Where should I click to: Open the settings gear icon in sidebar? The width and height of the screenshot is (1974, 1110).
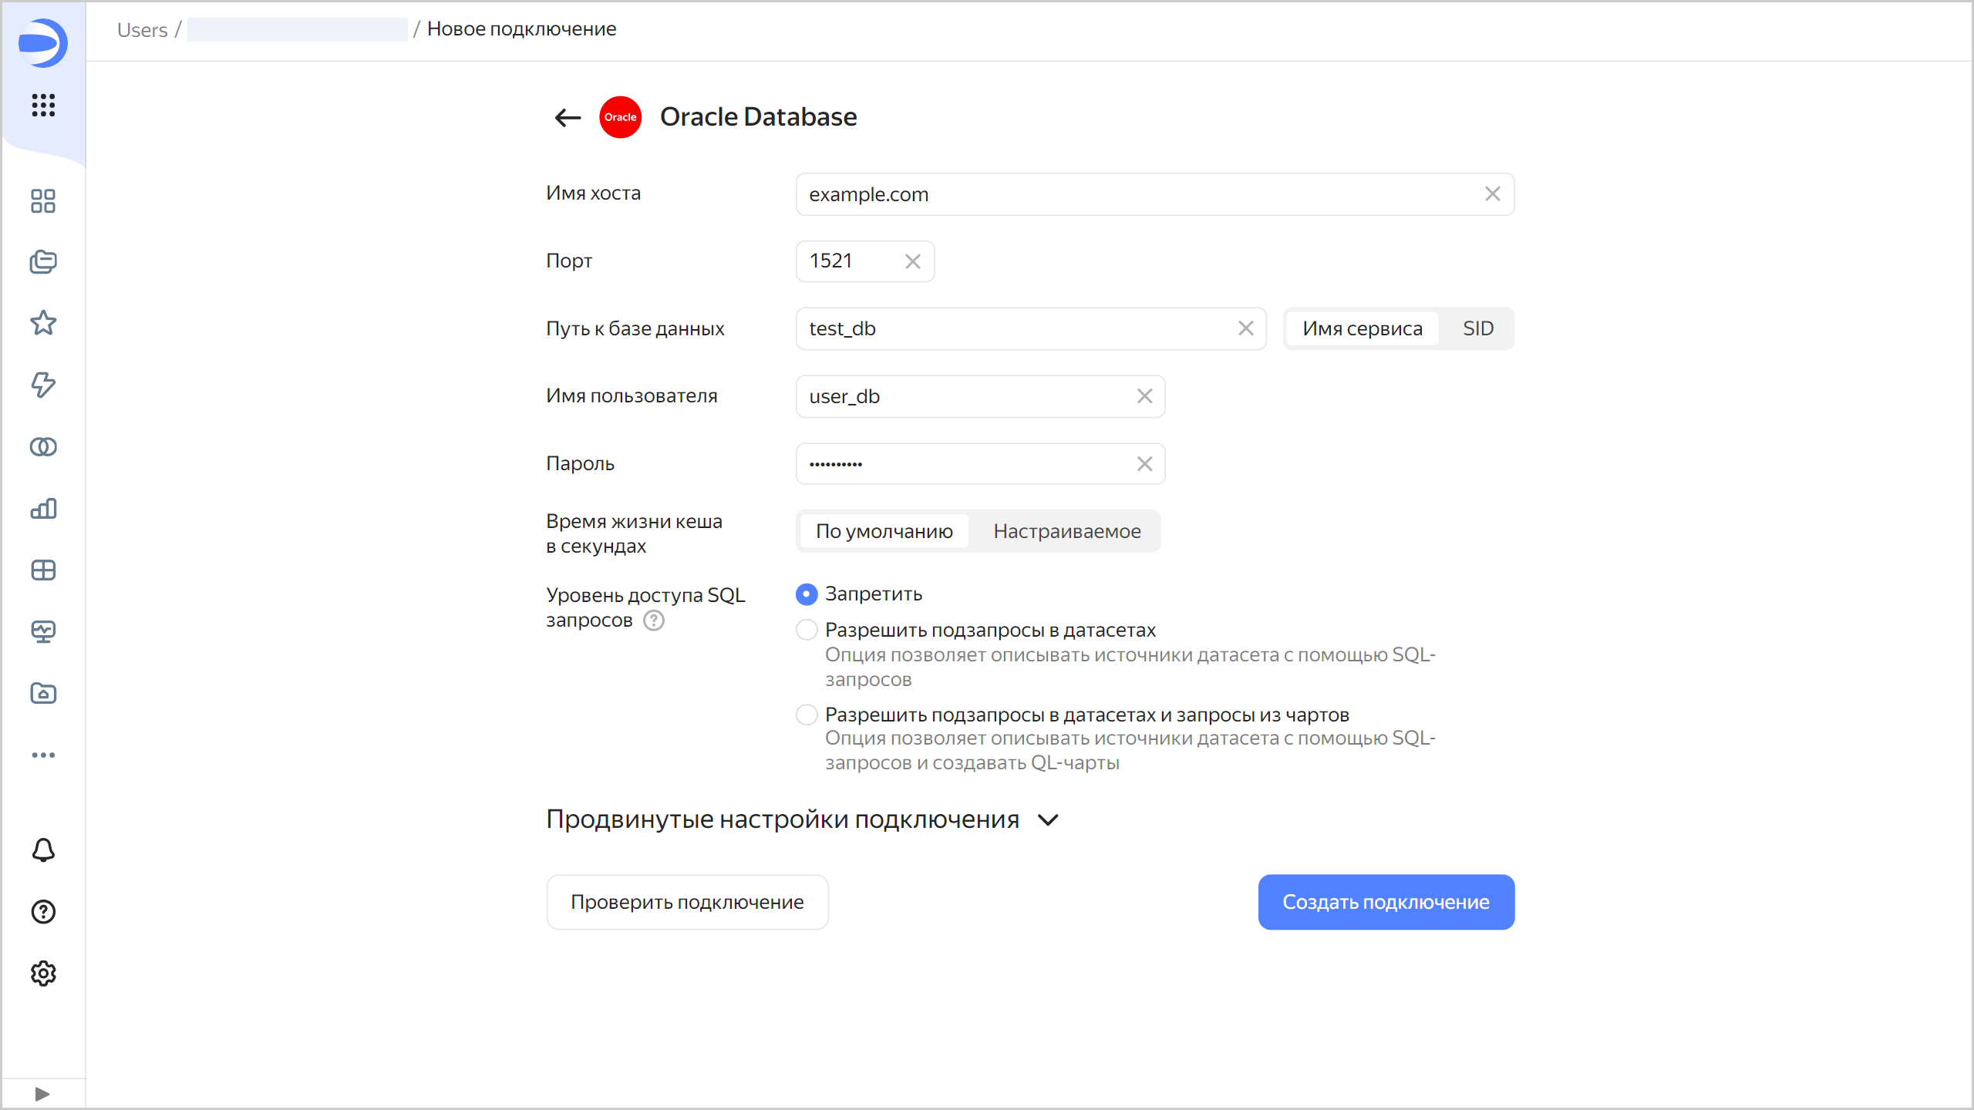click(43, 974)
